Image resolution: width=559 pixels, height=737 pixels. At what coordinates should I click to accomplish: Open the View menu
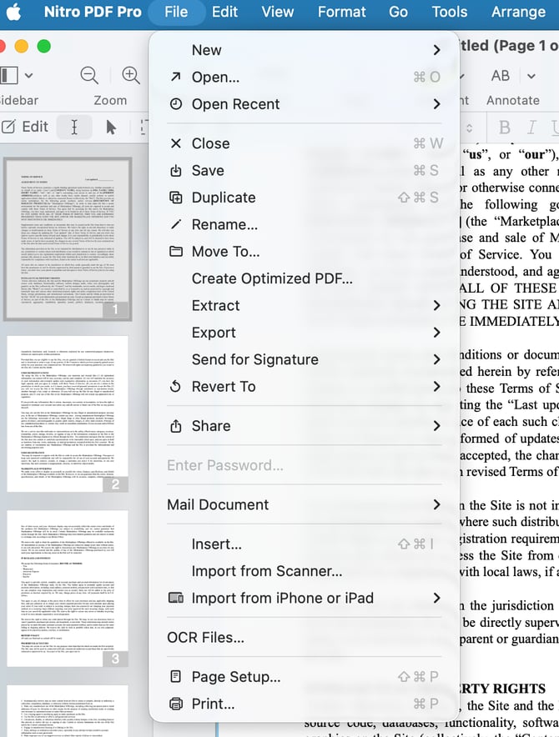click(x=278, y=12)
